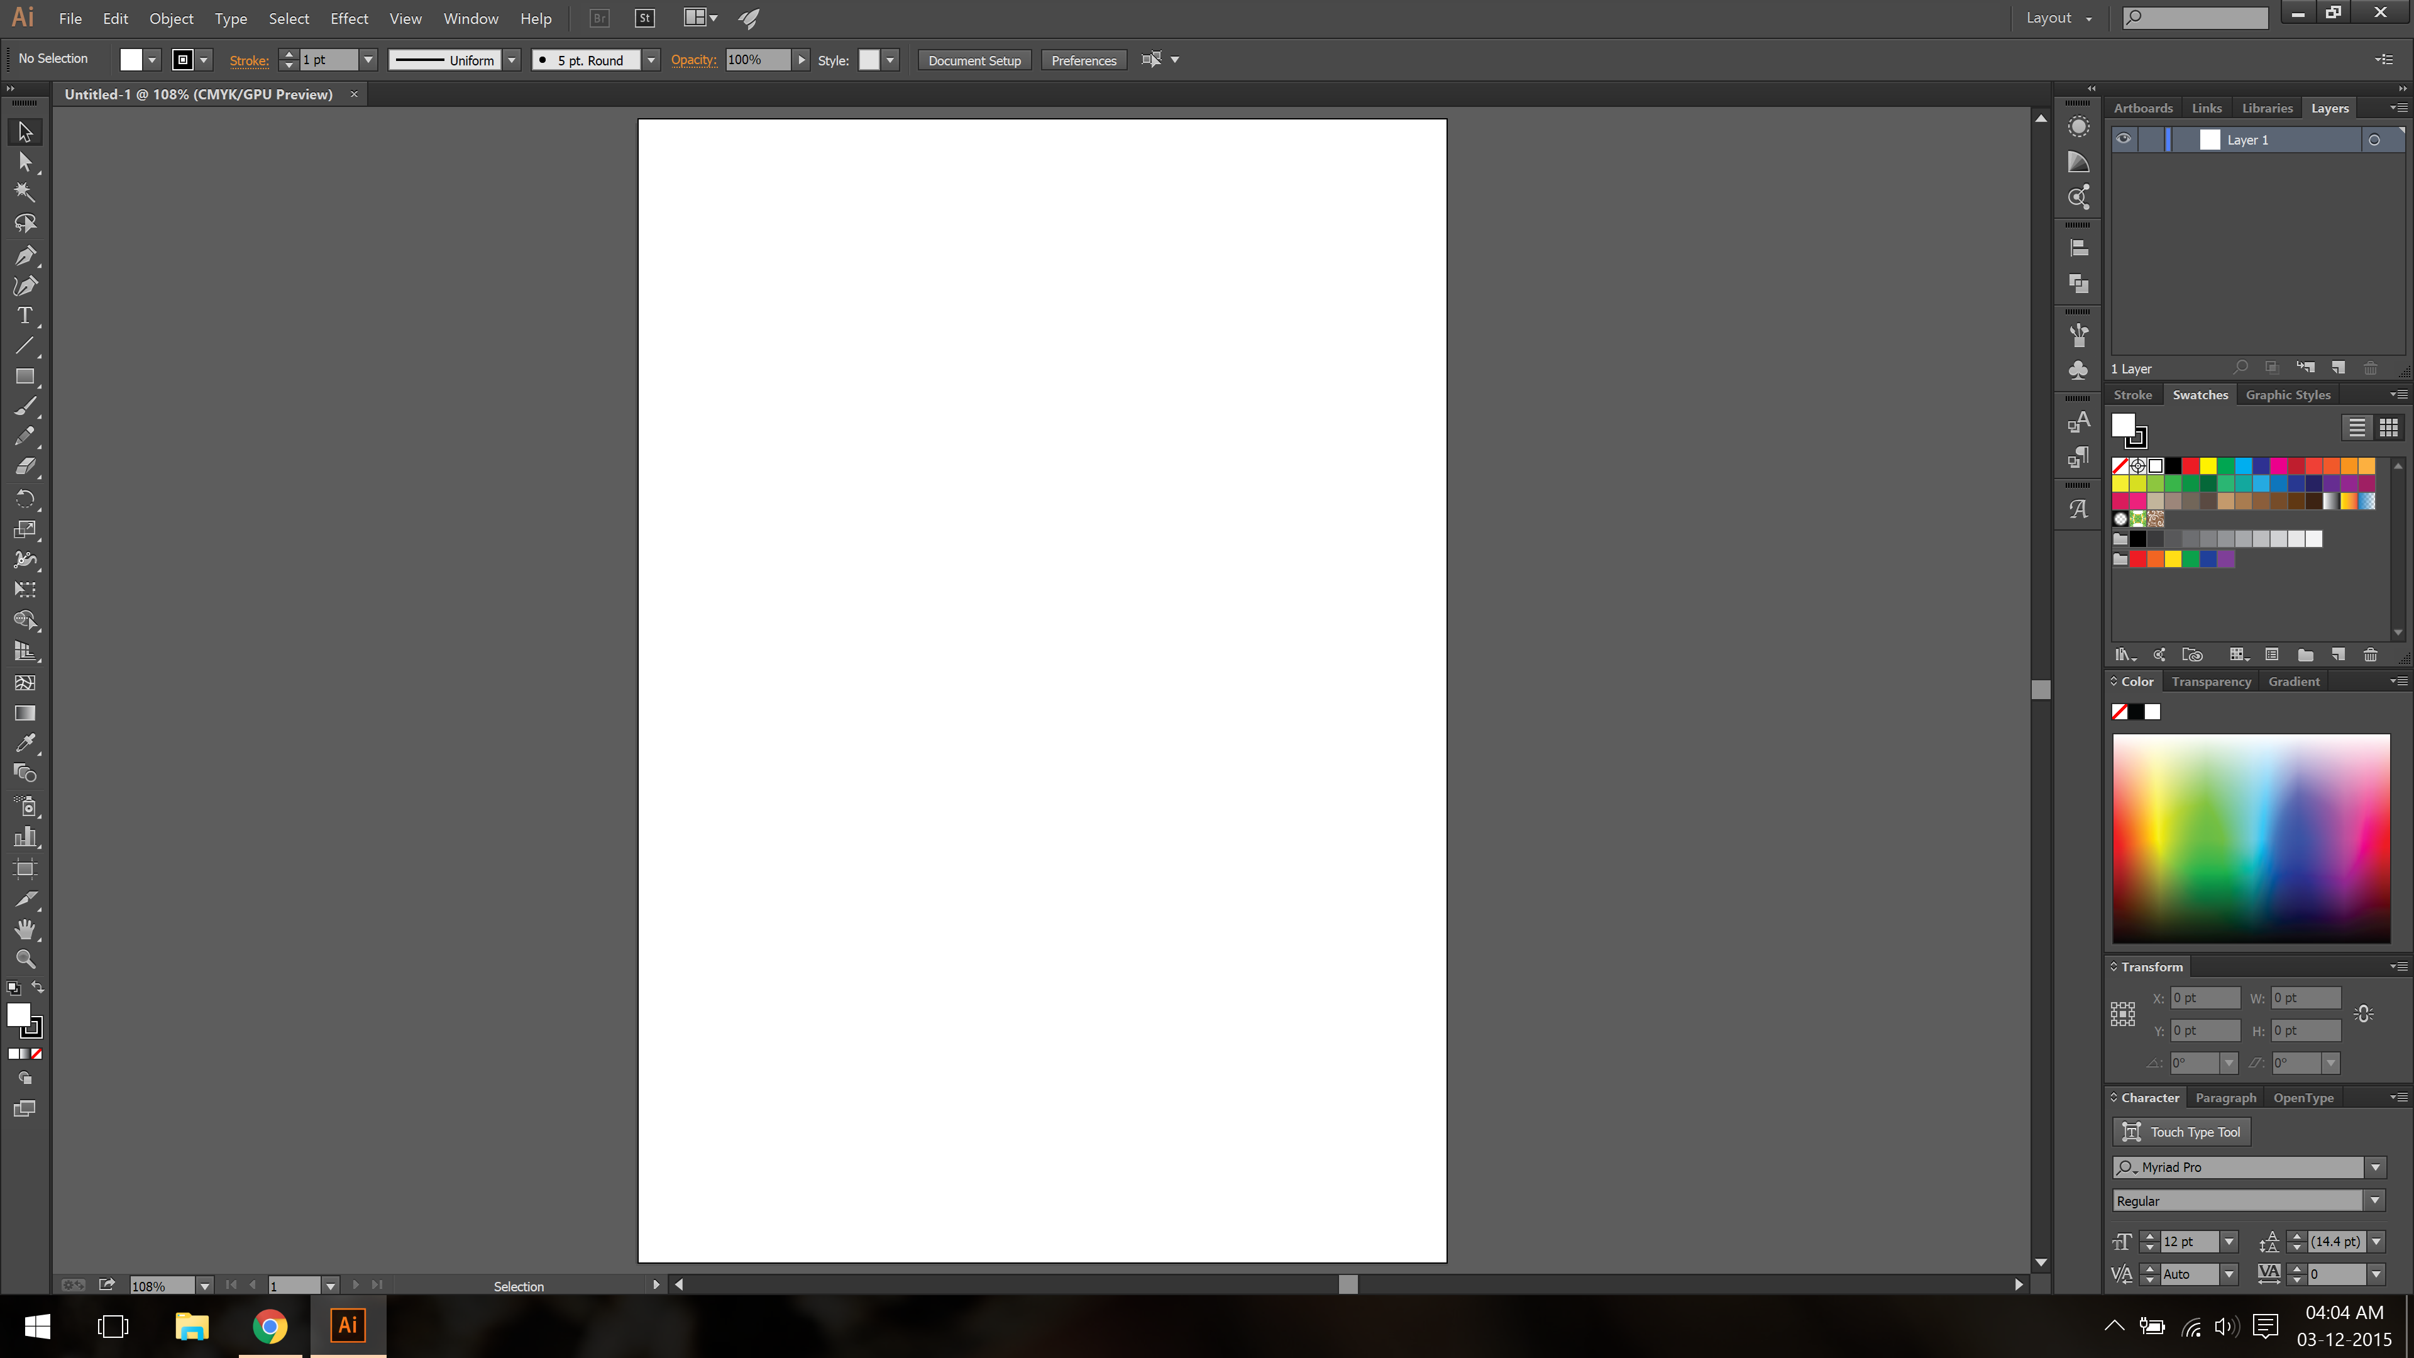2414x1358 pixels.
Task: Toggle visibility of Layer 1
Action: tap(2124, 140)
